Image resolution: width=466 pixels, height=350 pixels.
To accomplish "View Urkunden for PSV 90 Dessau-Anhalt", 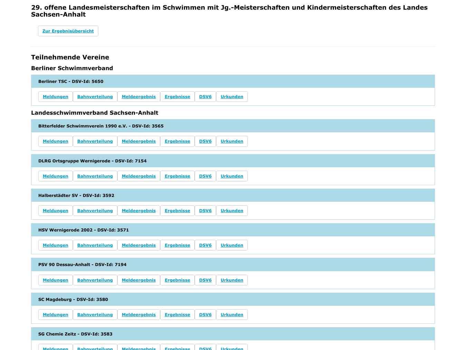I will 232,280.
